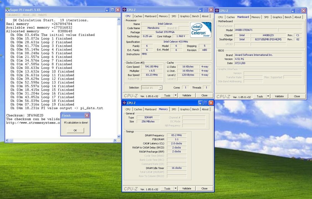Click the DRAM Idle Timer value "16 clocks"

(x=177, y=168)
